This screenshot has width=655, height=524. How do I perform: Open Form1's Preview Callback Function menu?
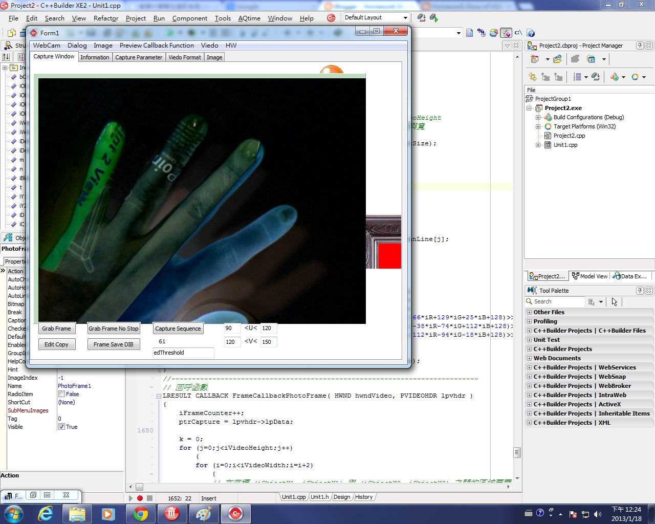coord(157,46)
